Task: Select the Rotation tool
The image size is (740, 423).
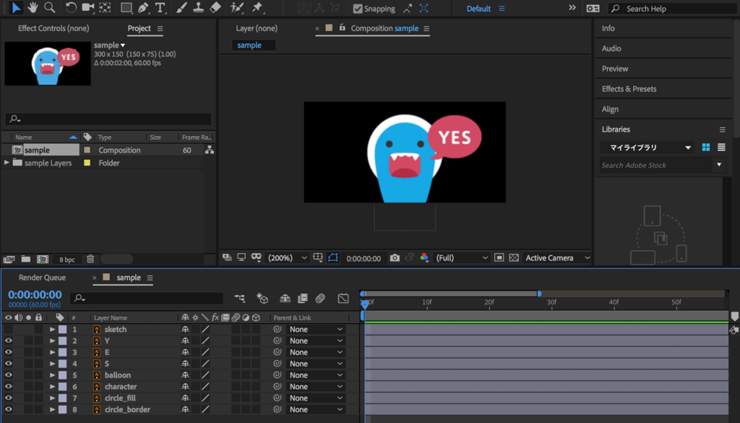Action: point(71,7)
